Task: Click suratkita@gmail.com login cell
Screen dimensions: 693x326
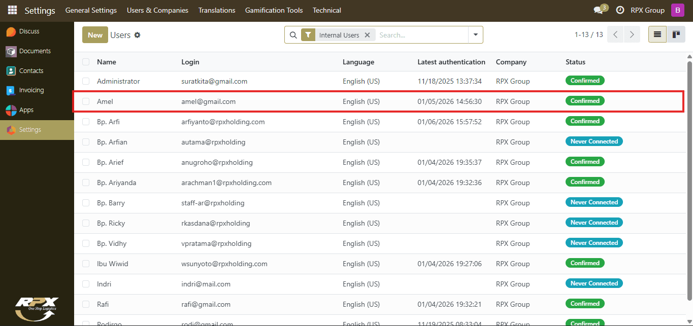Action: point(214,81)
